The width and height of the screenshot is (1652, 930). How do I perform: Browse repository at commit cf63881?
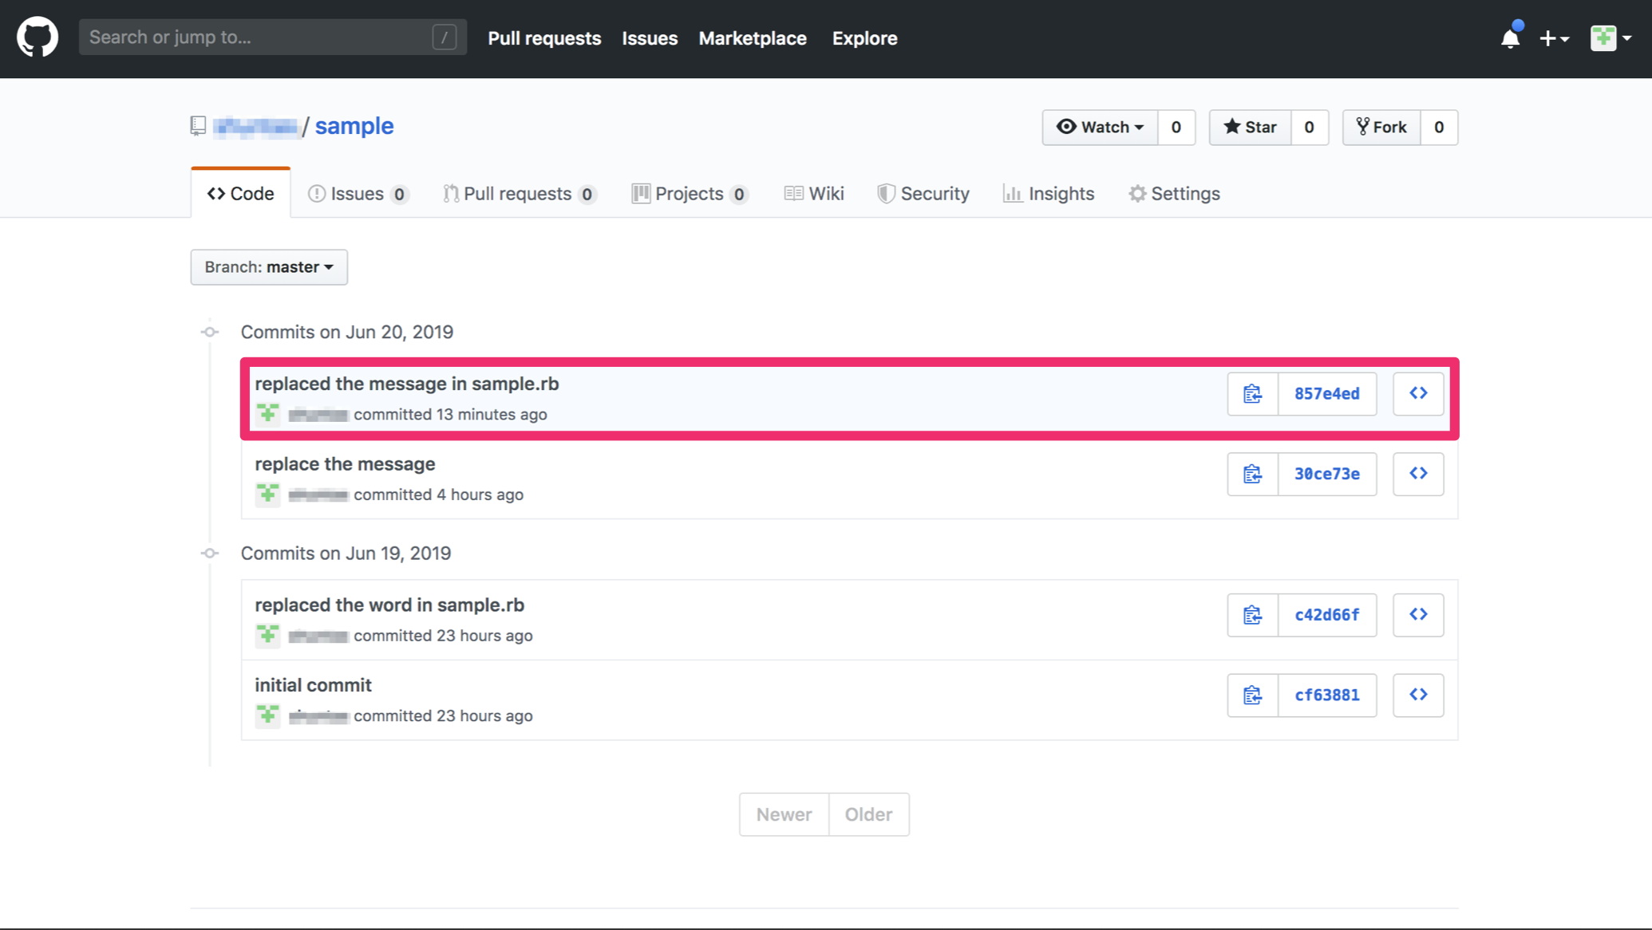click(x=1418, y=696)
